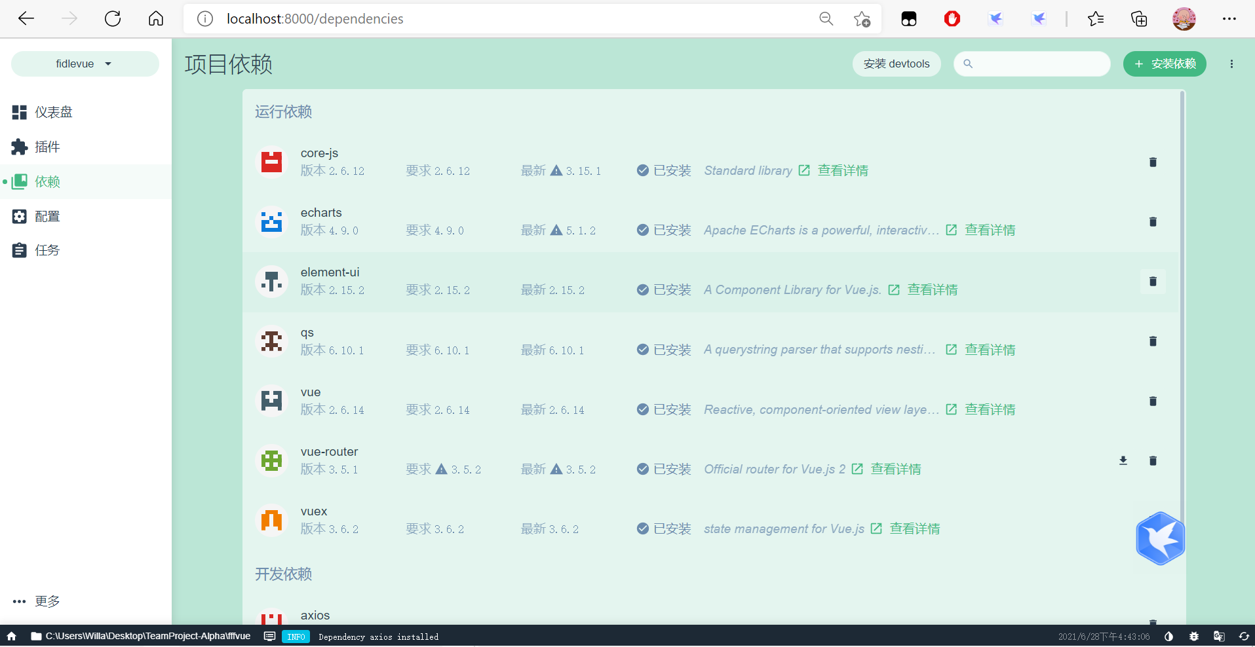Report a bug via status bar bug icon
The image size is (1255, 647).
(x=1194, y=636)
